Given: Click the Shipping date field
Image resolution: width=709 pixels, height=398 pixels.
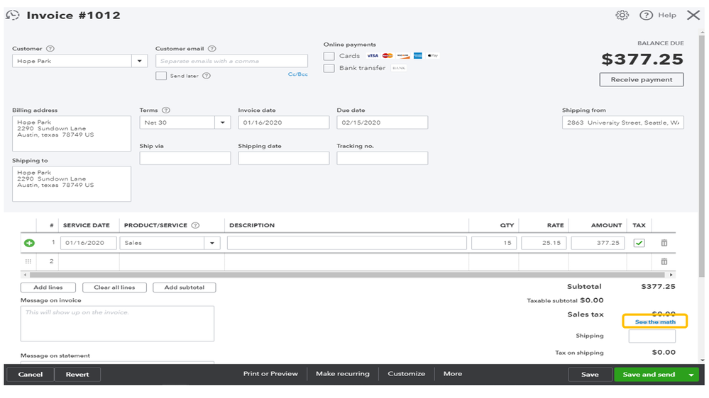Looking at the screenshot, I should tap(283, 159).
